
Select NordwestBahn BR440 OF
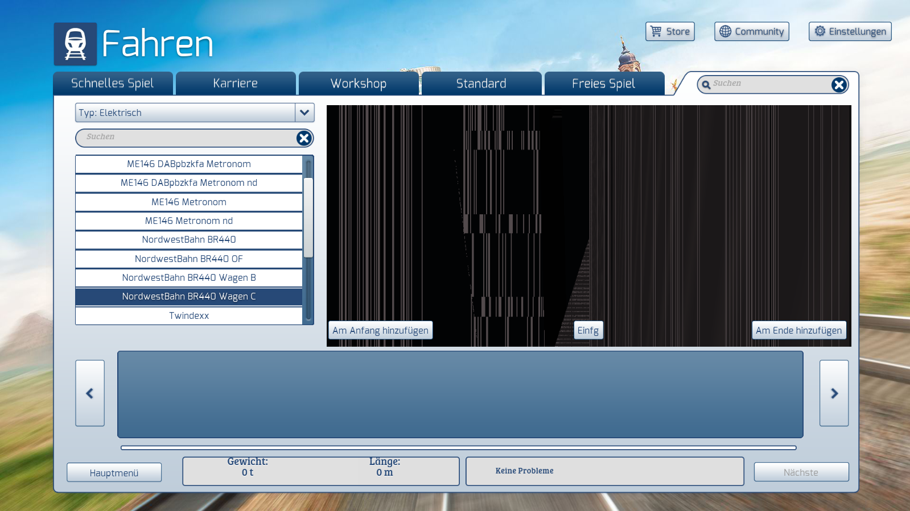[189, 259]
